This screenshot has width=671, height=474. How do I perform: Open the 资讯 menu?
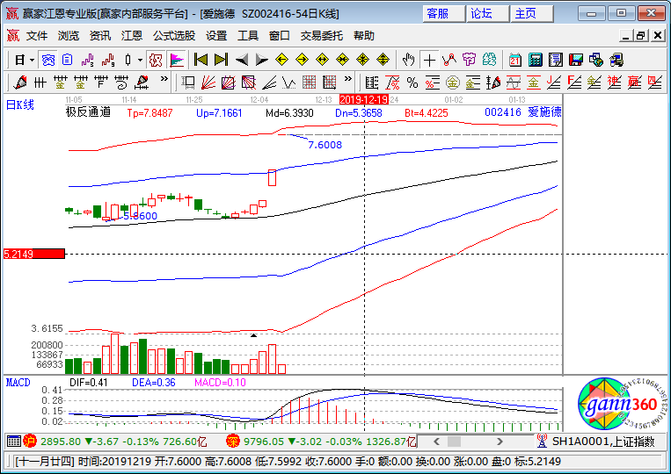click(99, 36)
